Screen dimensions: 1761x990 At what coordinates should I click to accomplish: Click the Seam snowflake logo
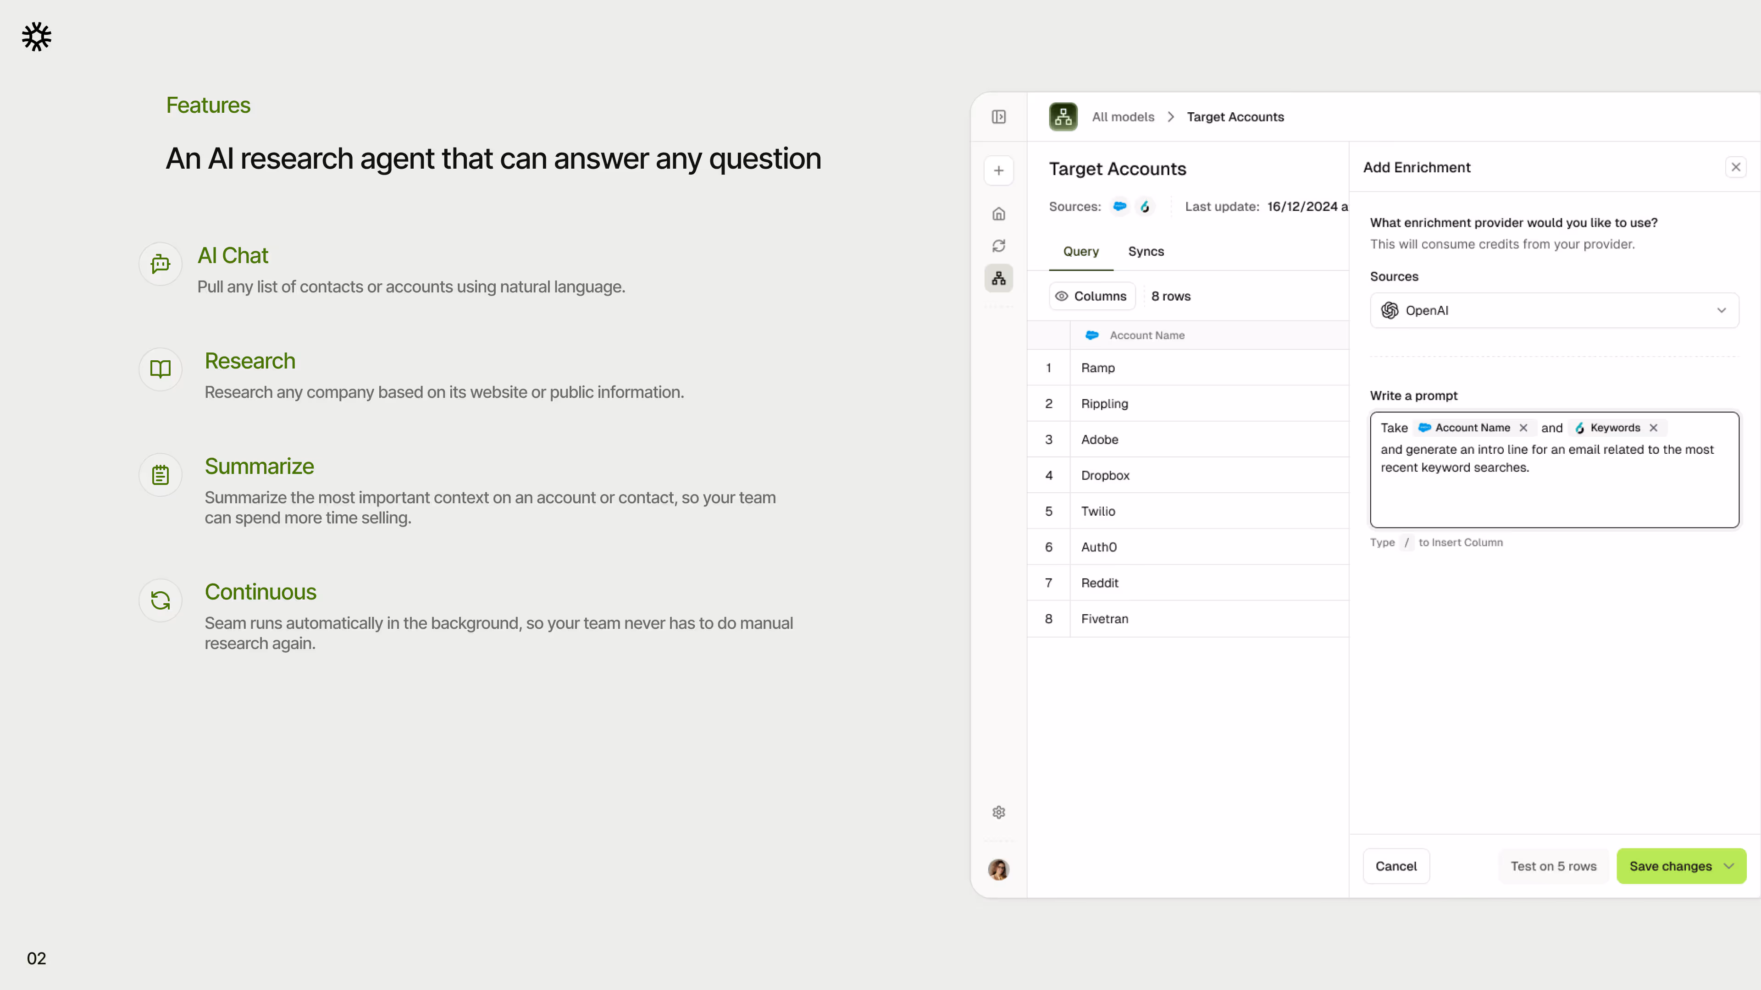pos(36,36)
